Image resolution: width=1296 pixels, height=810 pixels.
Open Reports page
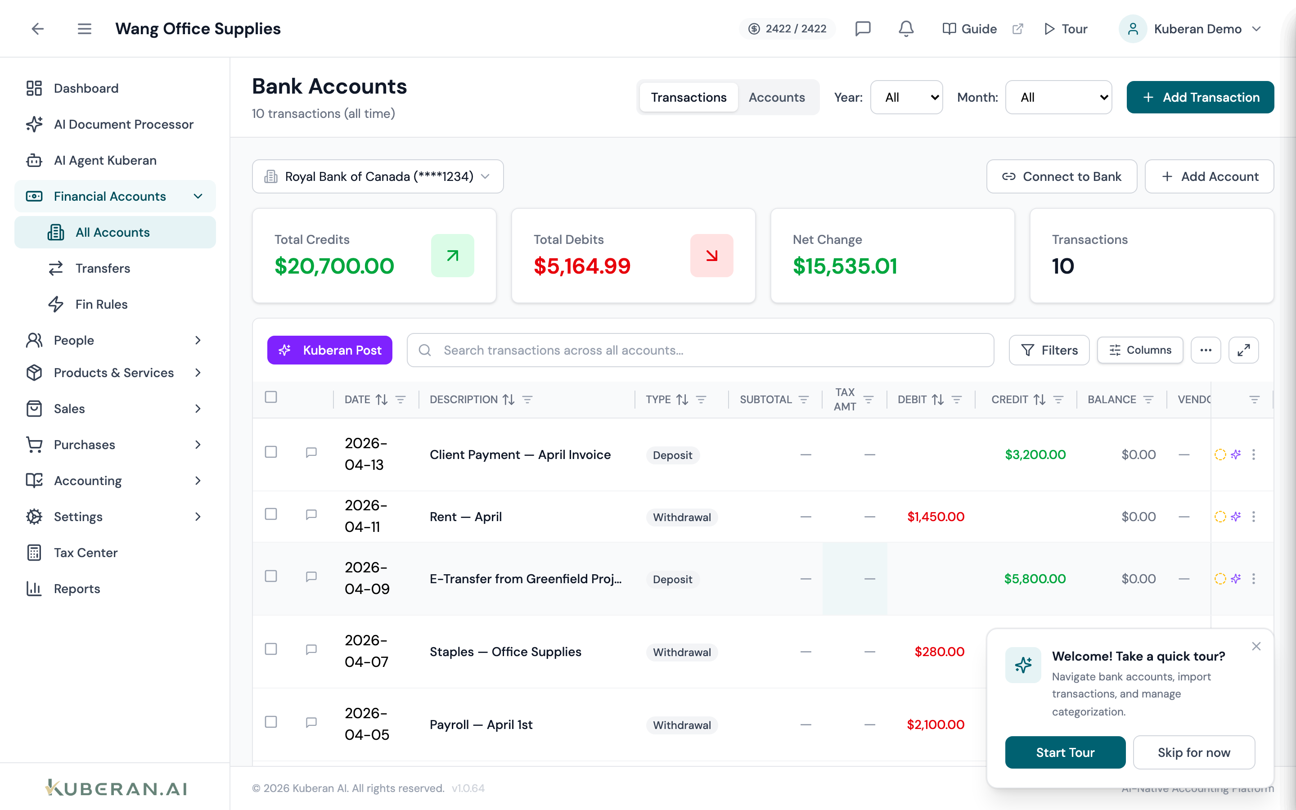click(115, 588)
